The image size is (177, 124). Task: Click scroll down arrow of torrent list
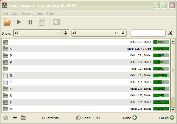click(173, 110)
